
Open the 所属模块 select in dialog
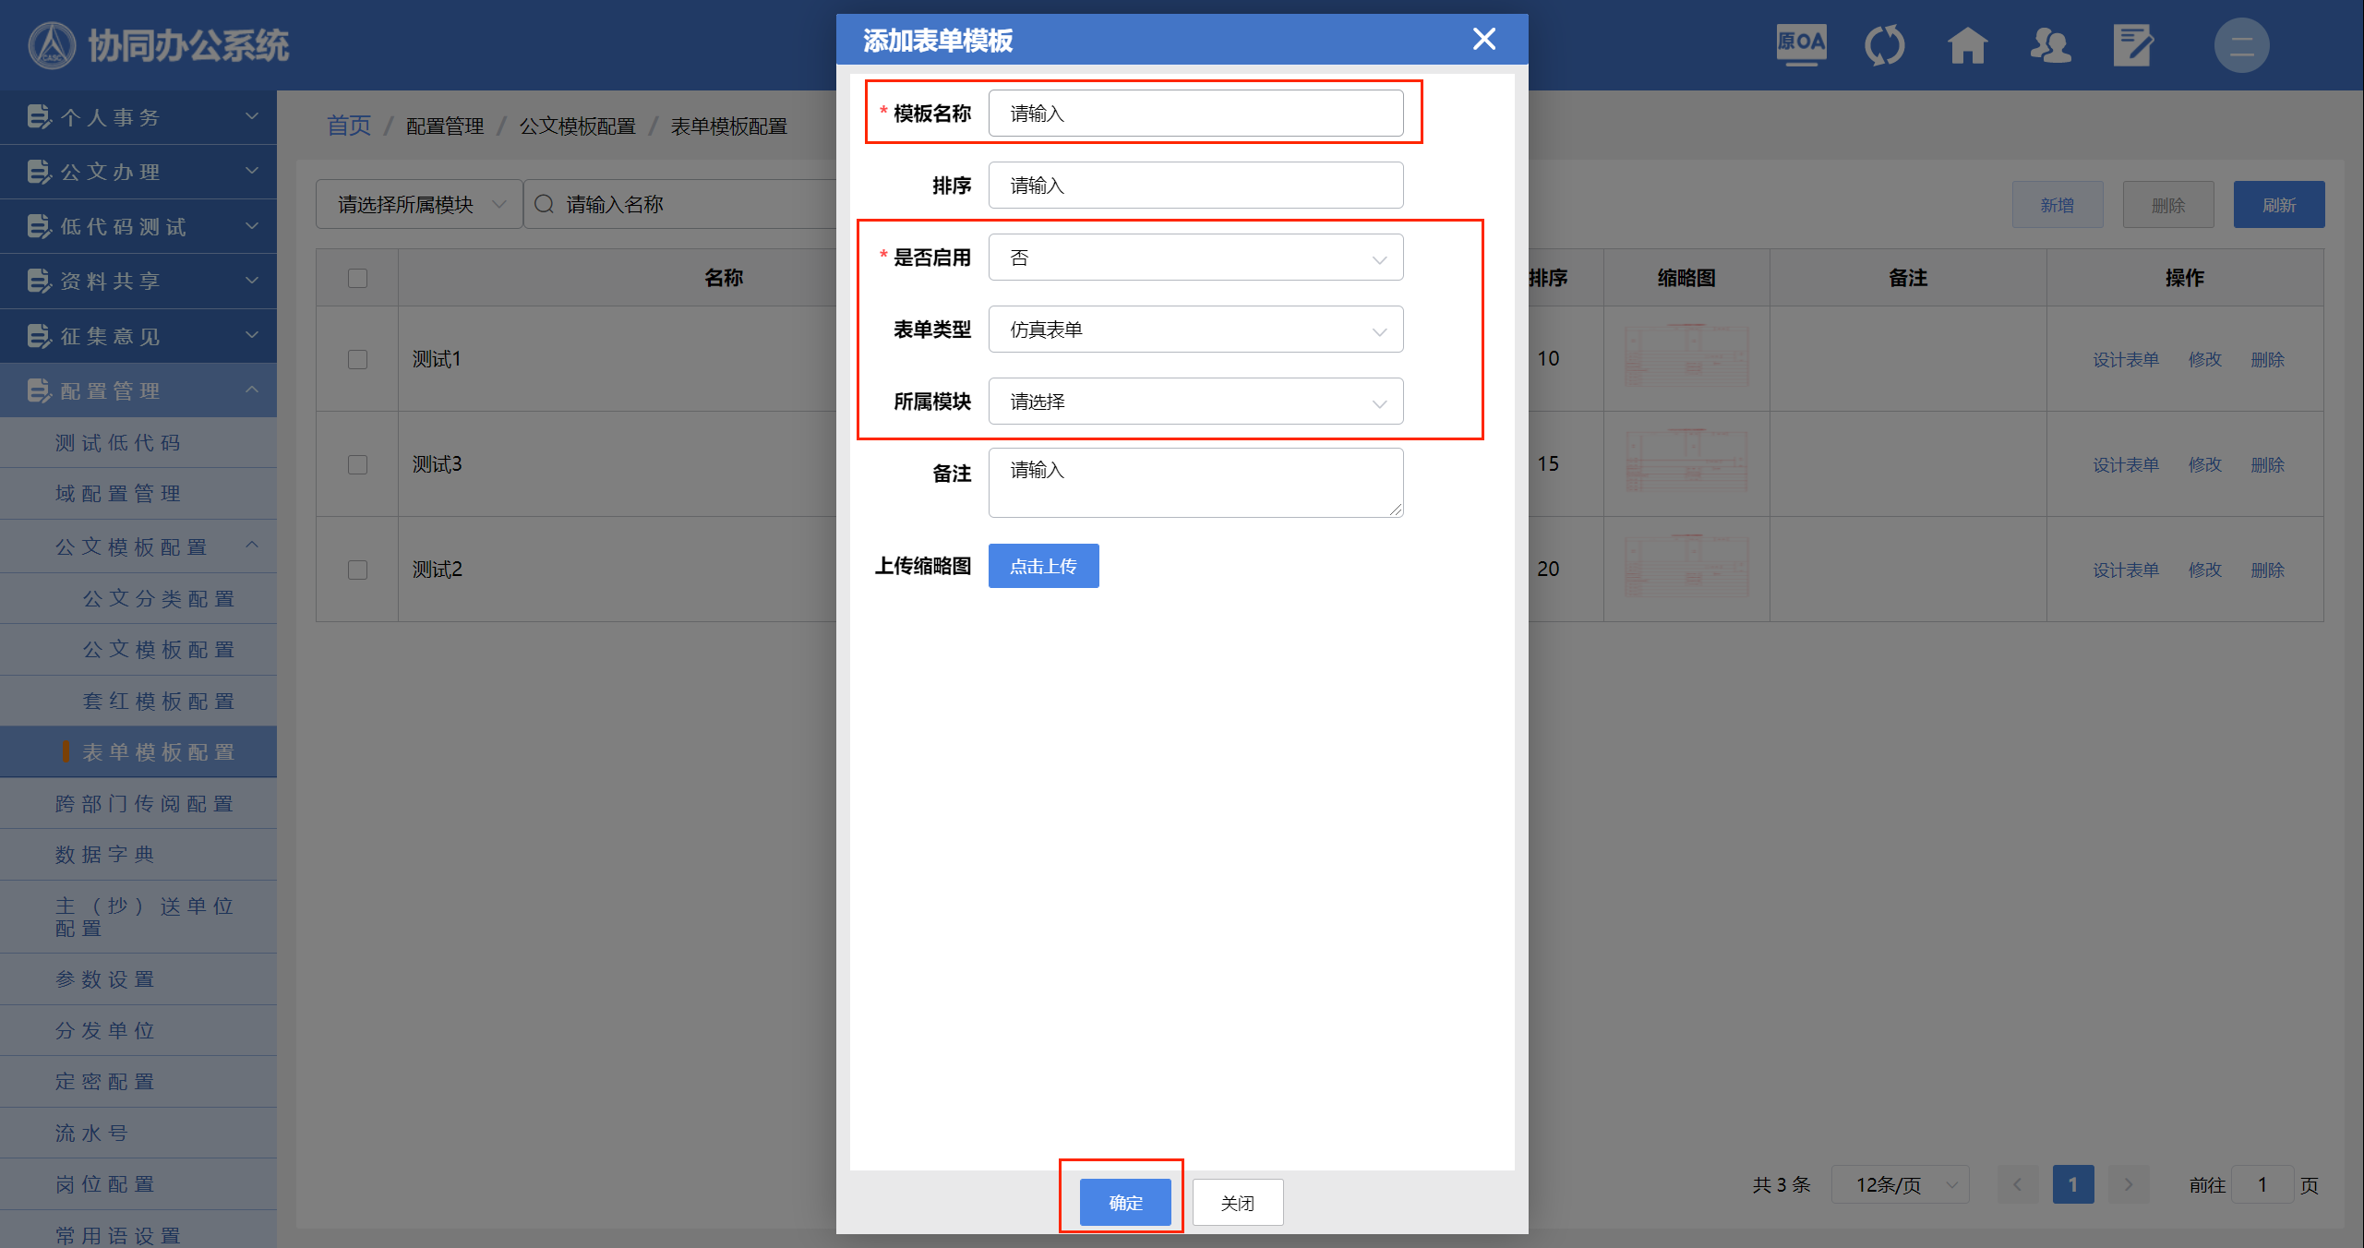pyautogui.click(x=1195, y=402)
